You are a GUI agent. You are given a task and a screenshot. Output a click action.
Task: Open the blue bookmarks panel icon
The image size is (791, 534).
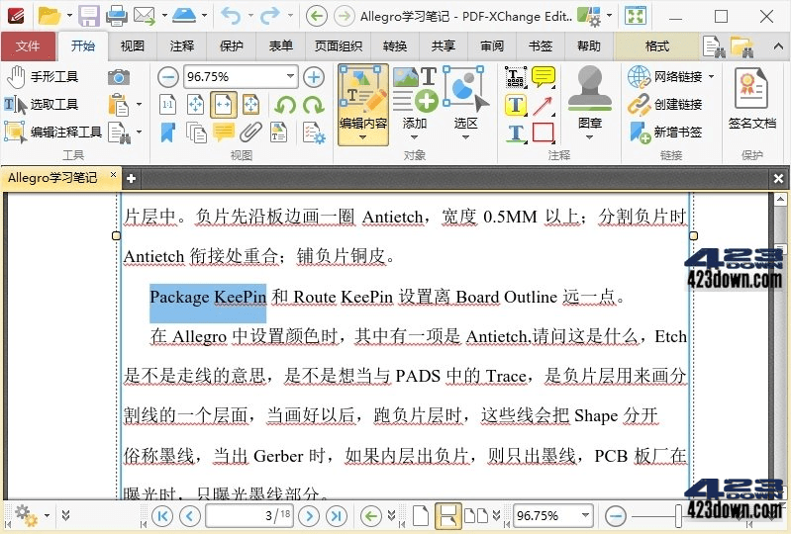point(168,133)
